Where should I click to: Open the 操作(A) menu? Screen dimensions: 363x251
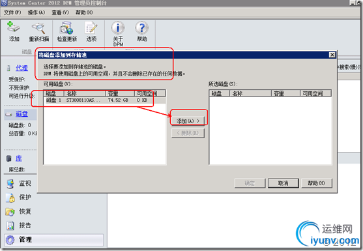coord(36,12)
